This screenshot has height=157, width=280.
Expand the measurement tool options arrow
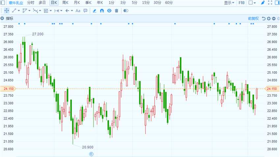point(51,11)
